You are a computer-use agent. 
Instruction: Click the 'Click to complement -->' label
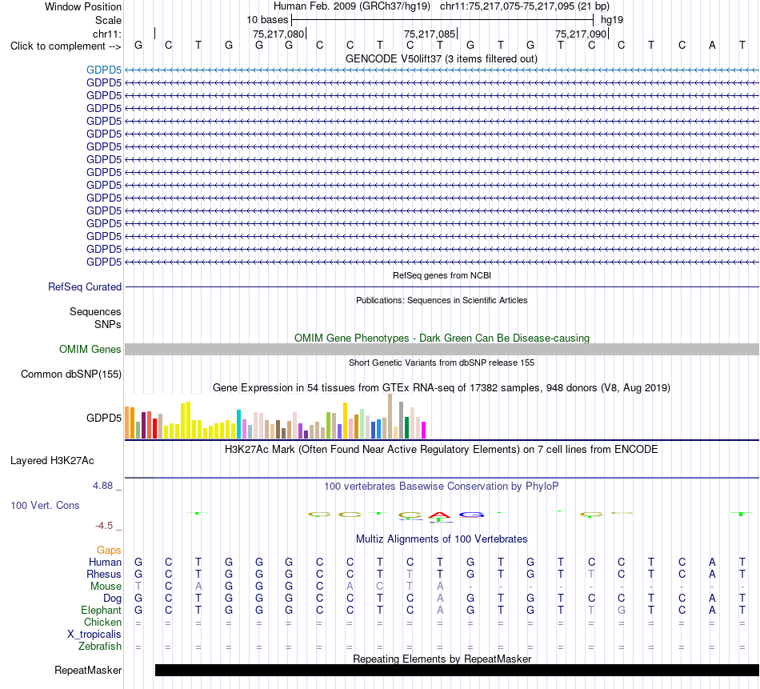click(66, 46)
